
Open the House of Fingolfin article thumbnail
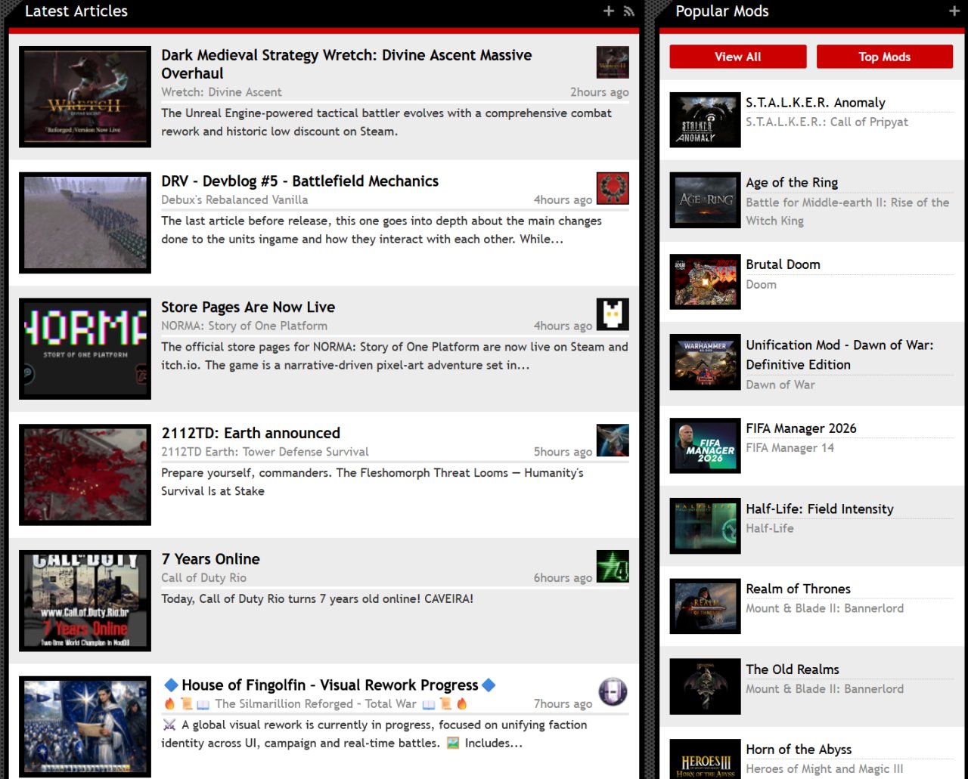point(85,727)
